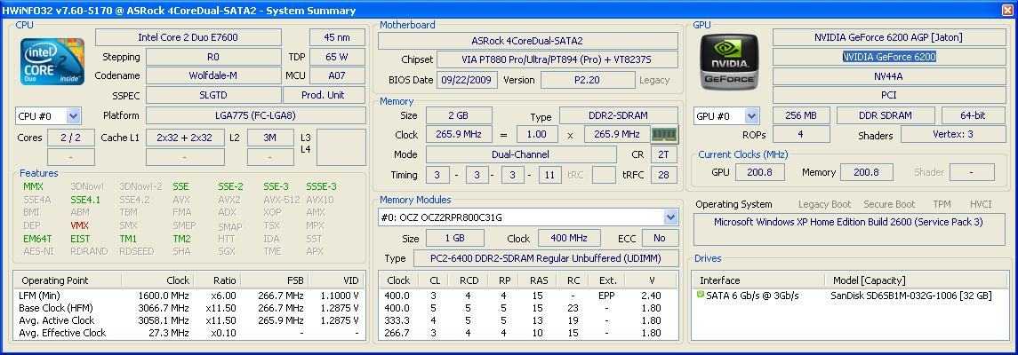Select the Base Clock (HFM) row
Image resolution: width=1018 pixels, height=355 pixels.
tap(188, 308)
